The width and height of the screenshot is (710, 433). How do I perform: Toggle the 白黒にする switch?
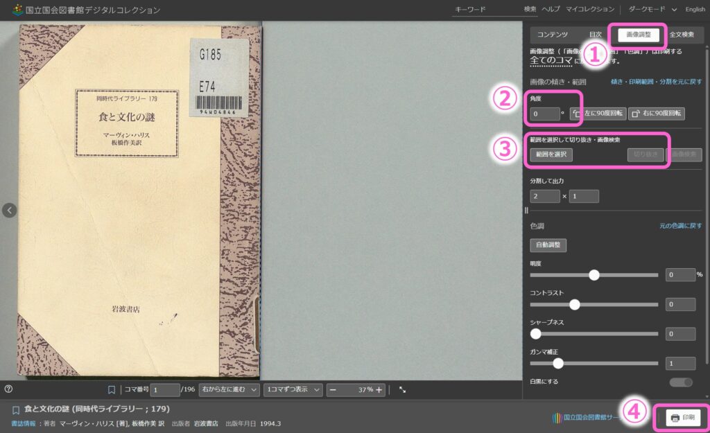pyautogui.click(x=680, y=382)
